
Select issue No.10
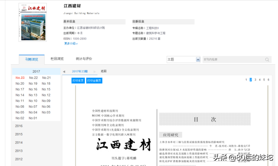33,101
